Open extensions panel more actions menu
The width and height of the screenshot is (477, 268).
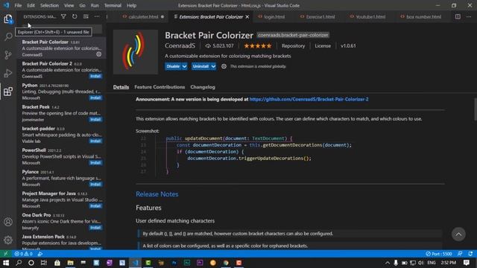[x=97, y=16]
